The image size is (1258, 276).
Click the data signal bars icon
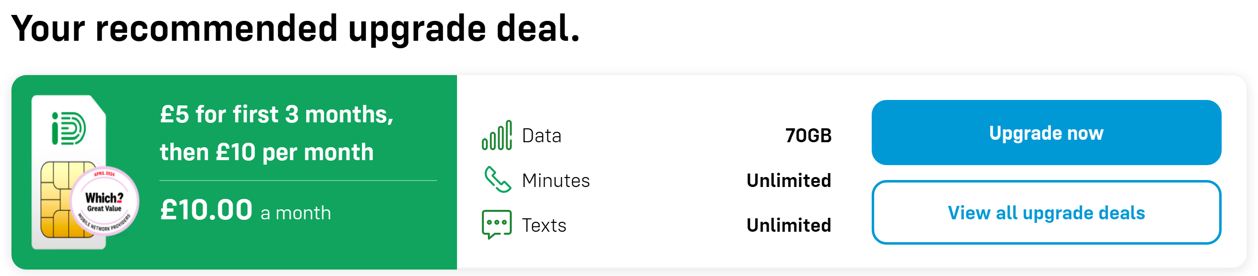[x=496, y=135]
